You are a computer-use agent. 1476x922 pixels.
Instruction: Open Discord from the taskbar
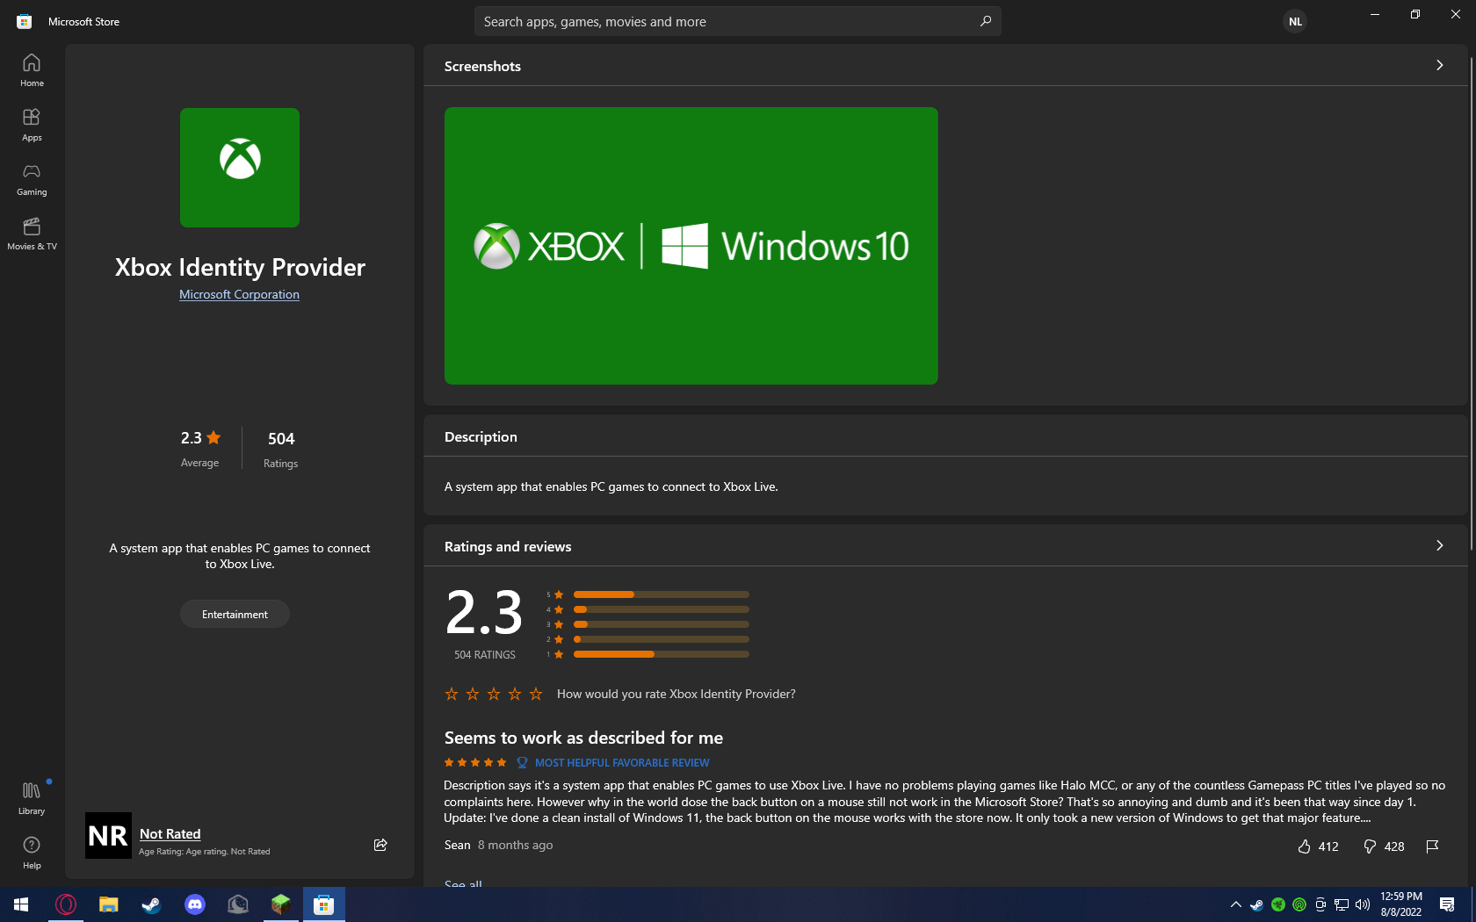pyautogui.click(x=195, y=904)
